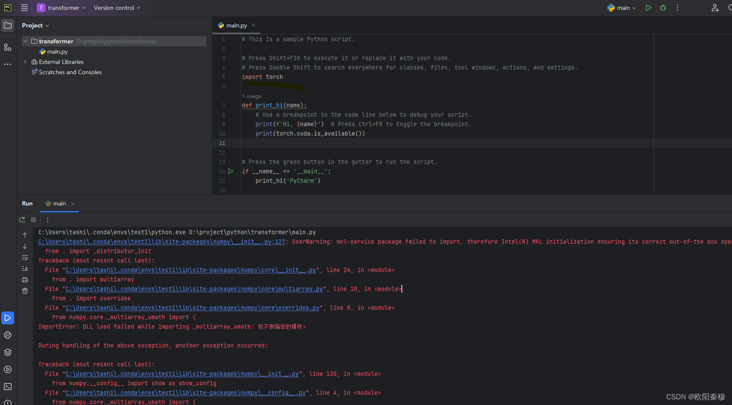This screenshot has width=732, height=405.
Task: Open numpy\__init__.py line 130 link
Action: [182, 374]
